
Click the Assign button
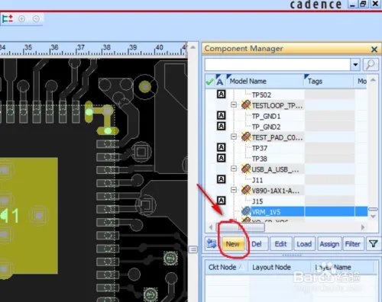point(329,244)
